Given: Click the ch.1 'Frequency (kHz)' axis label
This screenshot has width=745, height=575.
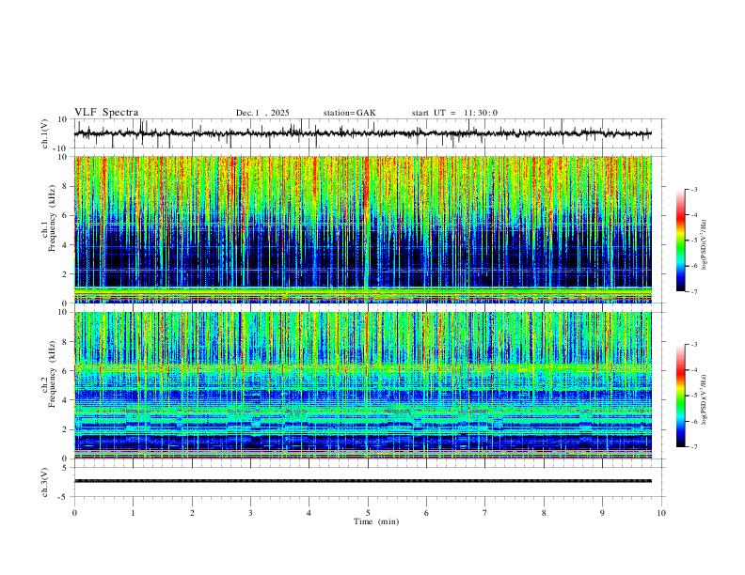Looking at the screenshot, I should coord(53,219).
